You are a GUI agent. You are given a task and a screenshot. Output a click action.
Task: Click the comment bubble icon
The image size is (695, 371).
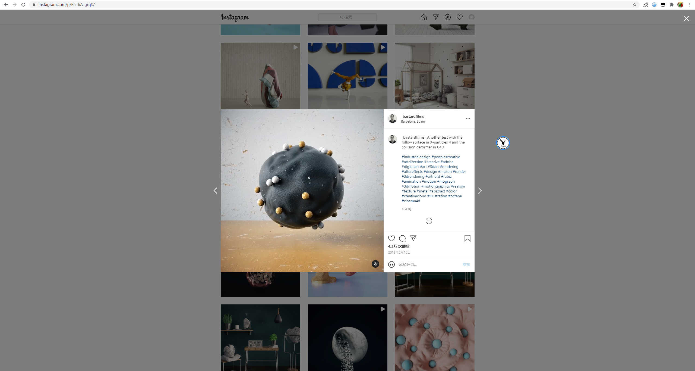(x=402, y=238)
